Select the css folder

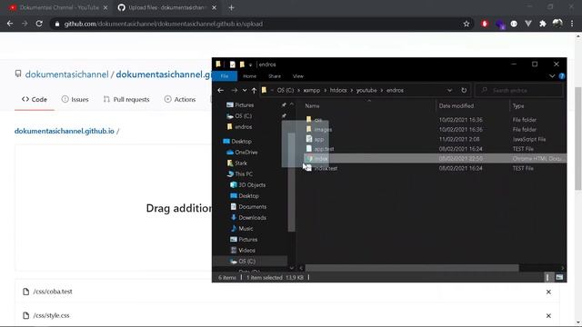pos(317,120)
